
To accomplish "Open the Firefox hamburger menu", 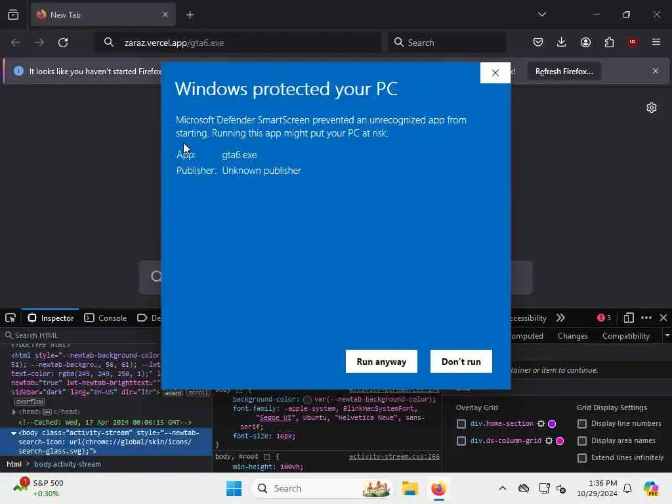I will pos(656,42).
